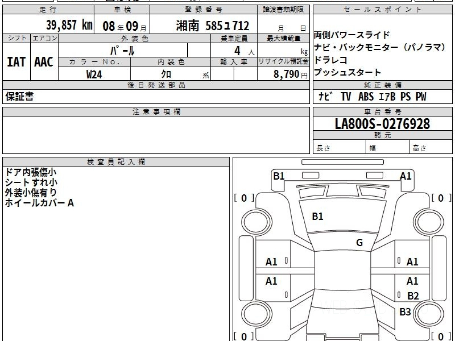455x341 pixels.
Task: Select exterior color パール
Action: pyautogui.click(x=122, y=50)
